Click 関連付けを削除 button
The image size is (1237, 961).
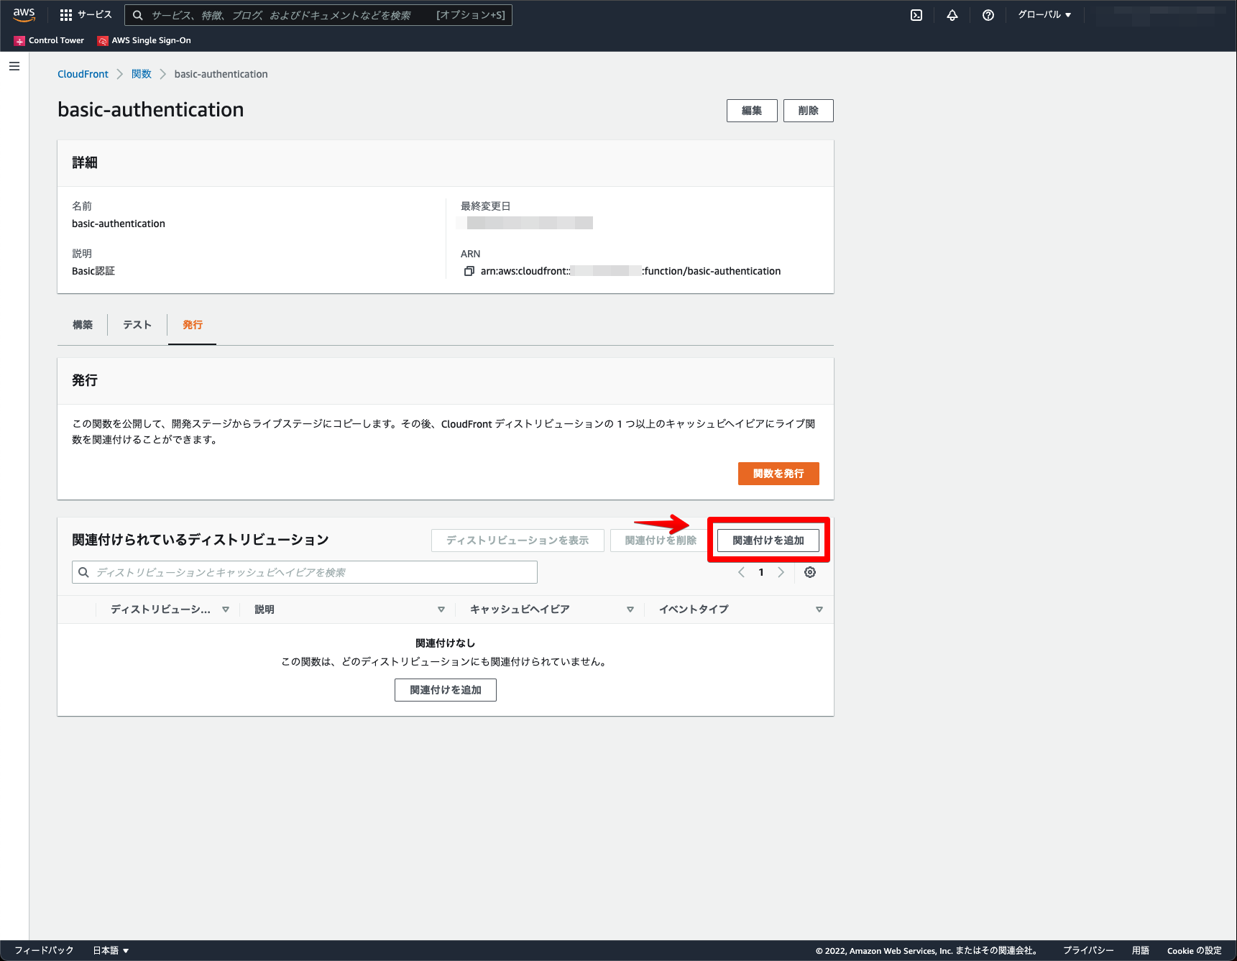[x=661, y=541]
